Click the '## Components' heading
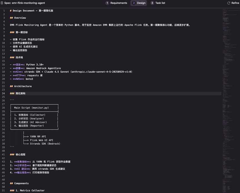This screenshot has height=193, width=240. pyautogui.click(x=19, y=183)
